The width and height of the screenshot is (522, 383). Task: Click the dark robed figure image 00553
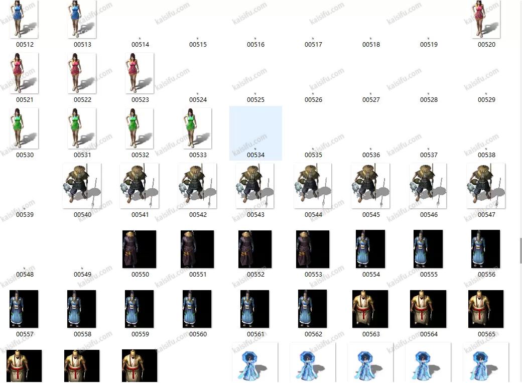tap(313, 249)
